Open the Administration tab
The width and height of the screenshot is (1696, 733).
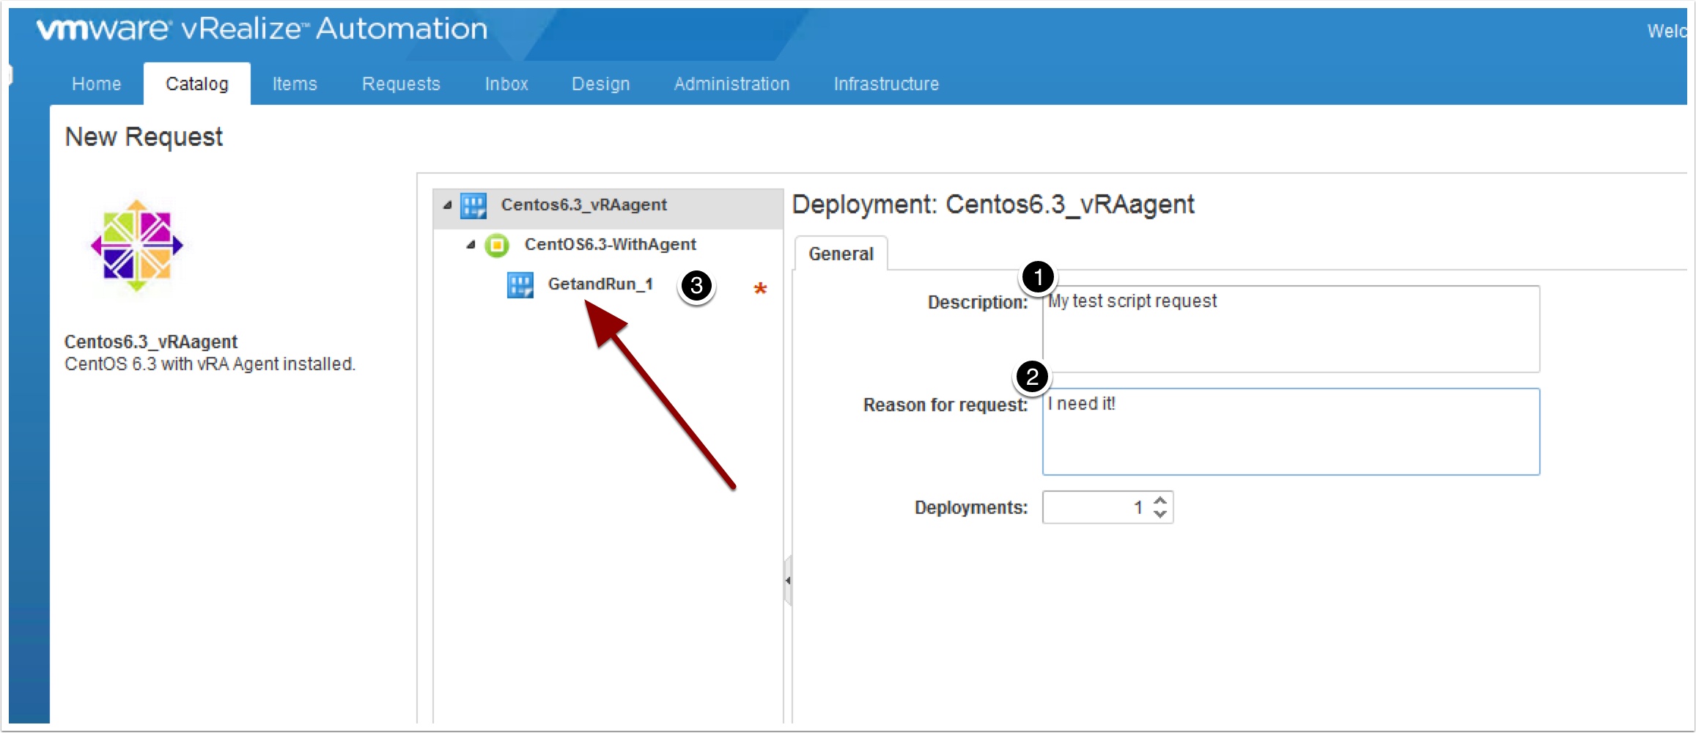coord(731,84)
